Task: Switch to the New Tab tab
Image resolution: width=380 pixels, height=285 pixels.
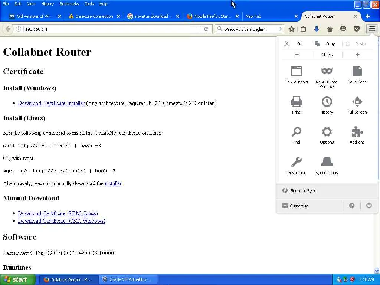Action: point(269,16)
